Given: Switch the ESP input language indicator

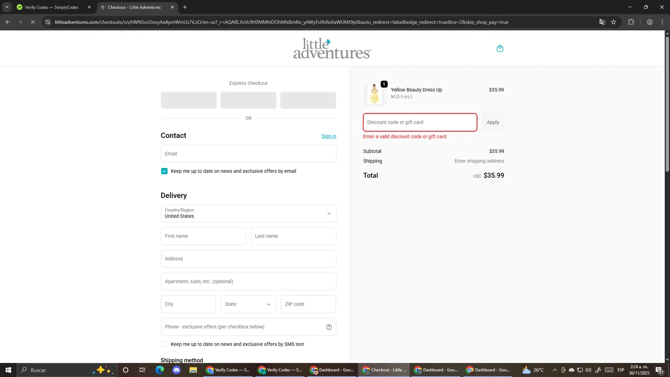Looking at the screenshot, I should pos(621,370).
